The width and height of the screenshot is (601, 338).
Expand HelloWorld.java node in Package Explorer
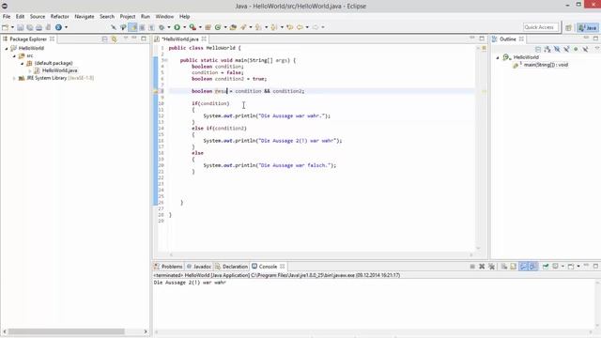30,71
